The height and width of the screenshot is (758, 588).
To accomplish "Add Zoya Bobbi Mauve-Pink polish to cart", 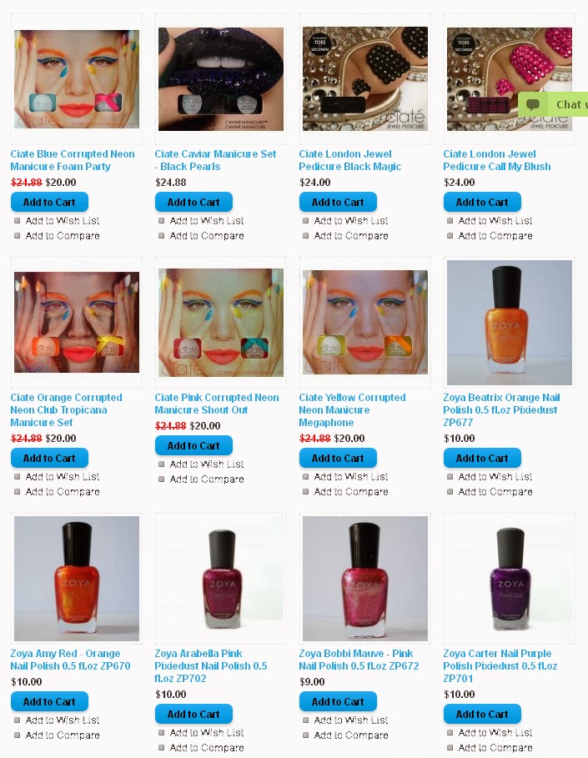I will (x=338, y=701).
